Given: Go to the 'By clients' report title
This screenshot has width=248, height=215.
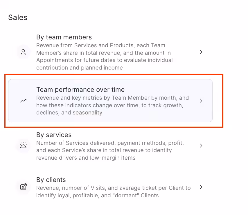Looking at the screenshot, I should tap(51, 180).
